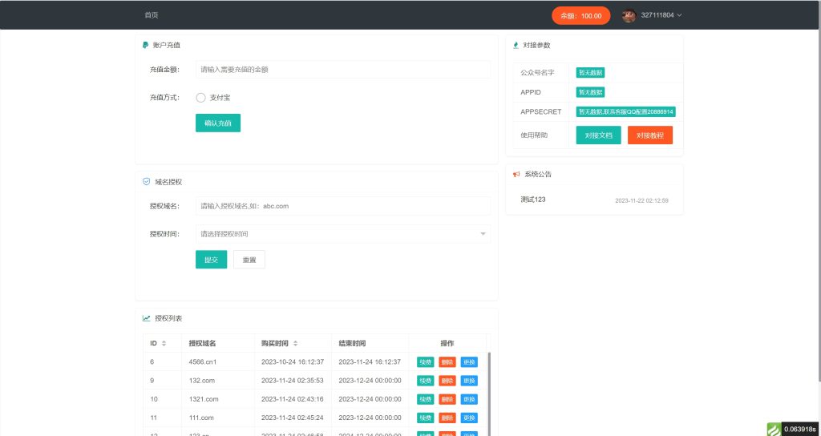Screen dimensions: 821x436
Task: Open the 测试123 announcement
Action: coord(533,200)
